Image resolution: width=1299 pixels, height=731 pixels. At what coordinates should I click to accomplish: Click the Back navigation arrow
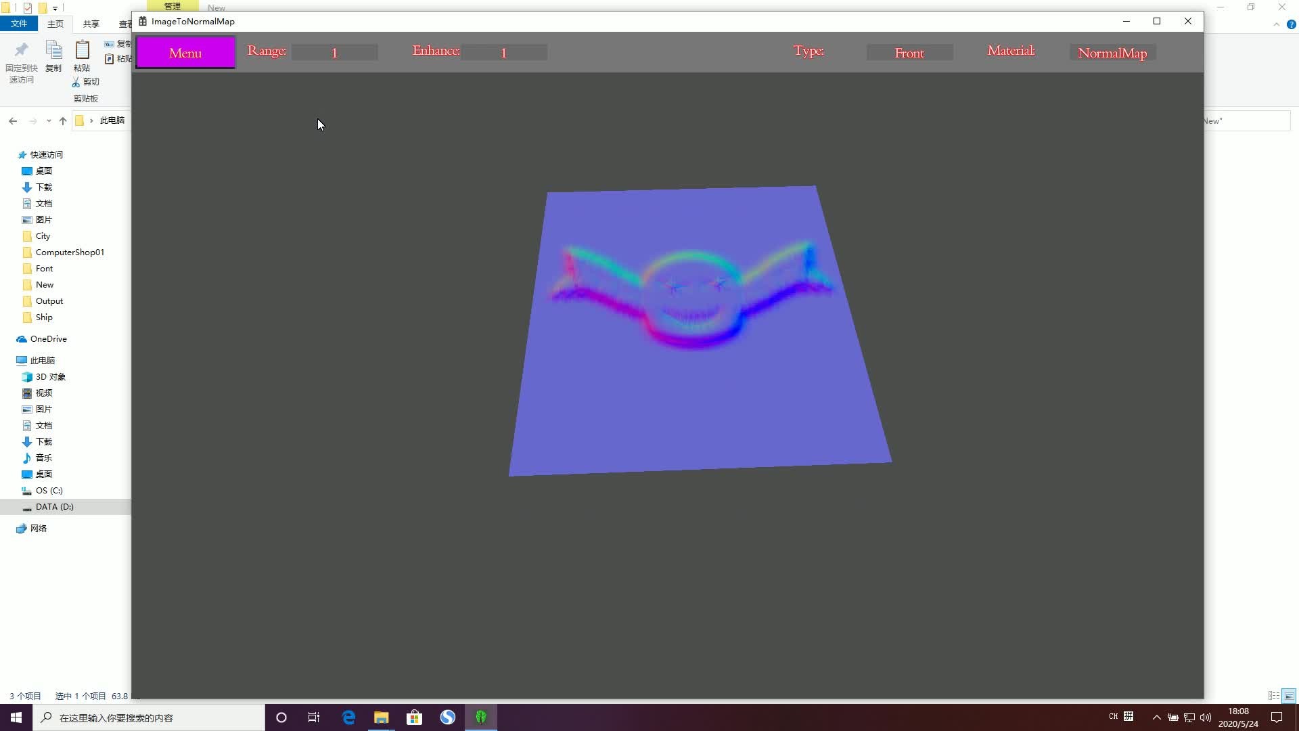(13, 120)
